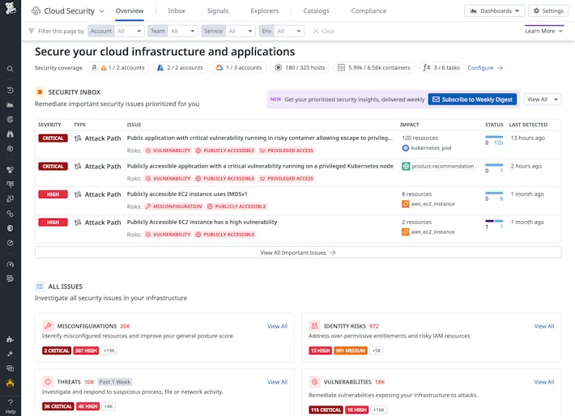Open View All link for Misconfigurations

coord(277,326)
